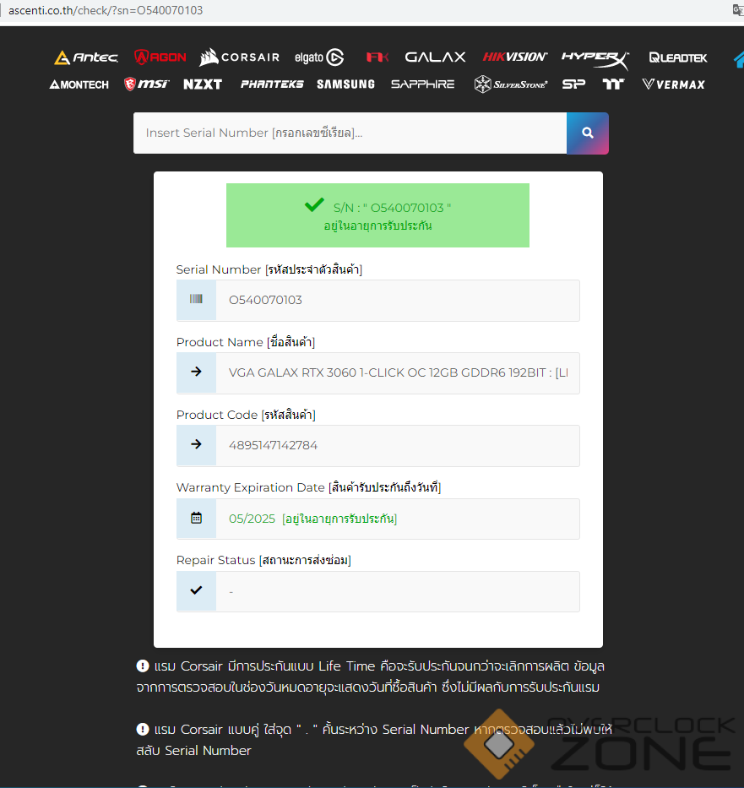Viewport: 744px width, 788px height.
Task: Click the green S/N warranty status banner
Action: 377,215
